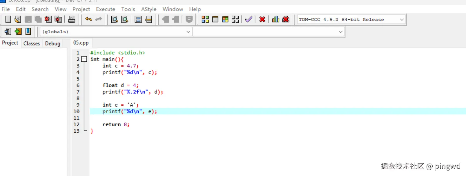Image resolution: width=466 pixels, height=176 pixels.
Task: Click the "int e = 'A';" line
Action: point(121,105)
